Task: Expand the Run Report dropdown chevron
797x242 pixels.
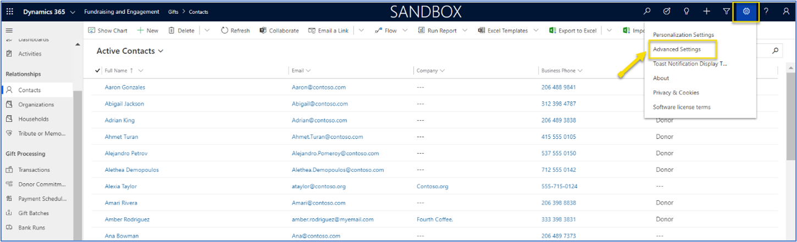Action: coord(465,31)
